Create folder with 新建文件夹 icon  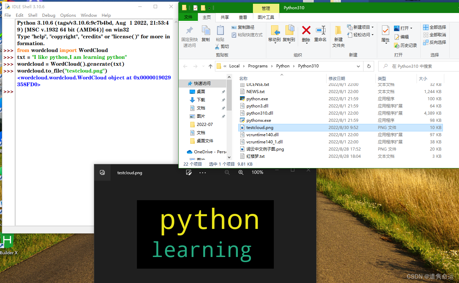(338, 36)
